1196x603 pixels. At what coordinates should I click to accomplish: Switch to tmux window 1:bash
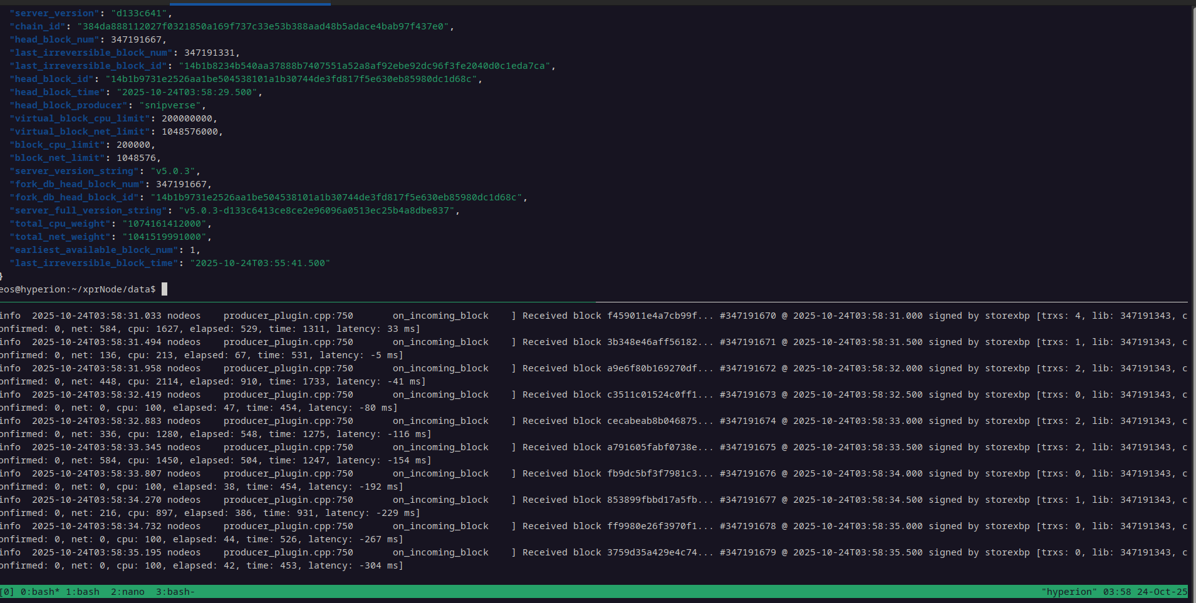[x=83, y=592]
